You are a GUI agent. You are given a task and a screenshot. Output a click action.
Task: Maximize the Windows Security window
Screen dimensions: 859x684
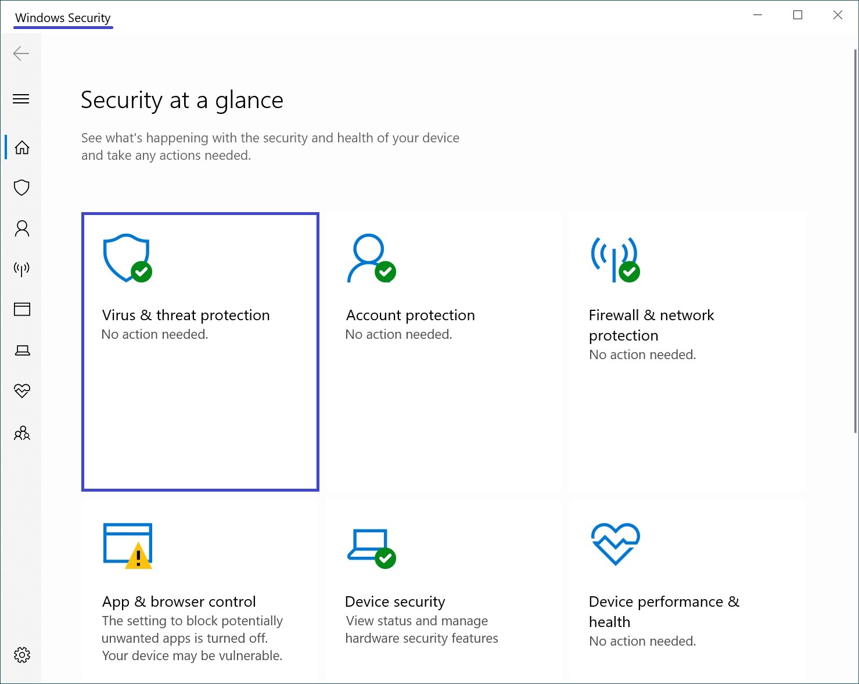pyautogui.click(x=797, y=16)
